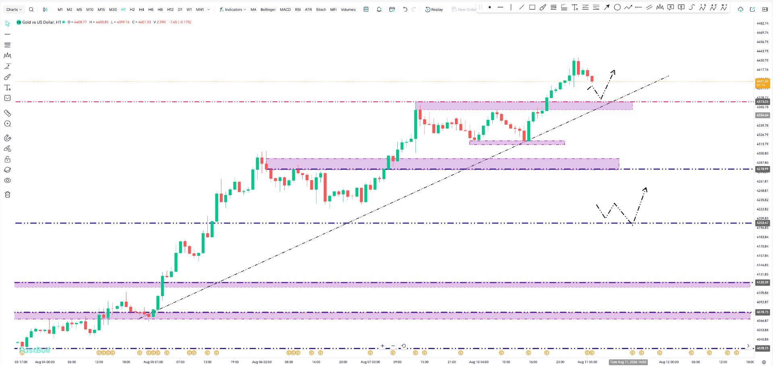This screenshot has width=773, height=366.
Task: Add the MA indicator
Action: tap(253, 9)
